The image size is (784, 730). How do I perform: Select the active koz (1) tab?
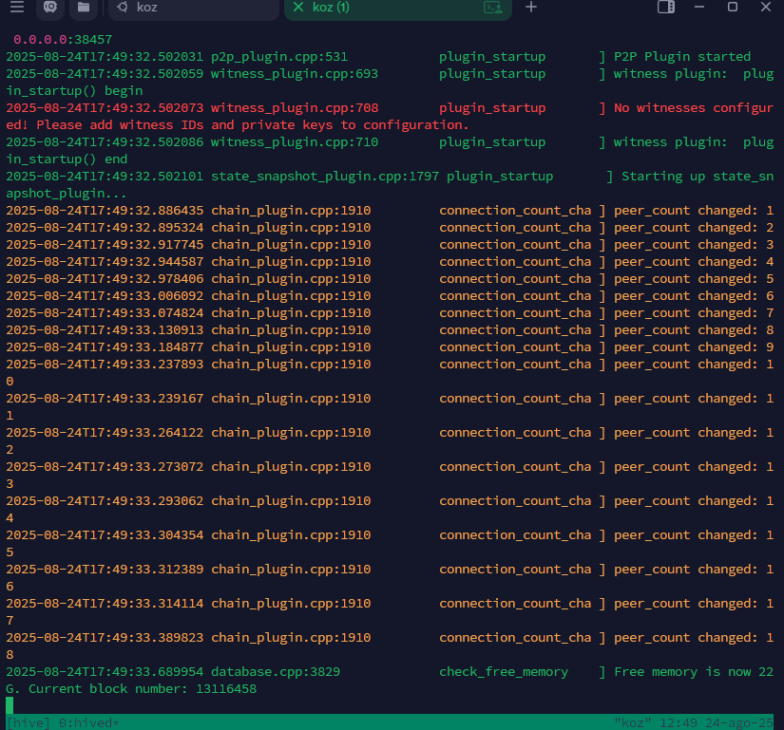(x=397, y=8)
